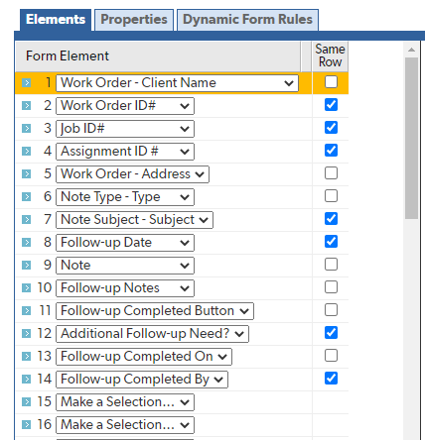Click the row arrow icon for Follow-up Completed Button
The image size is (425, 440).
click(26, 311)
